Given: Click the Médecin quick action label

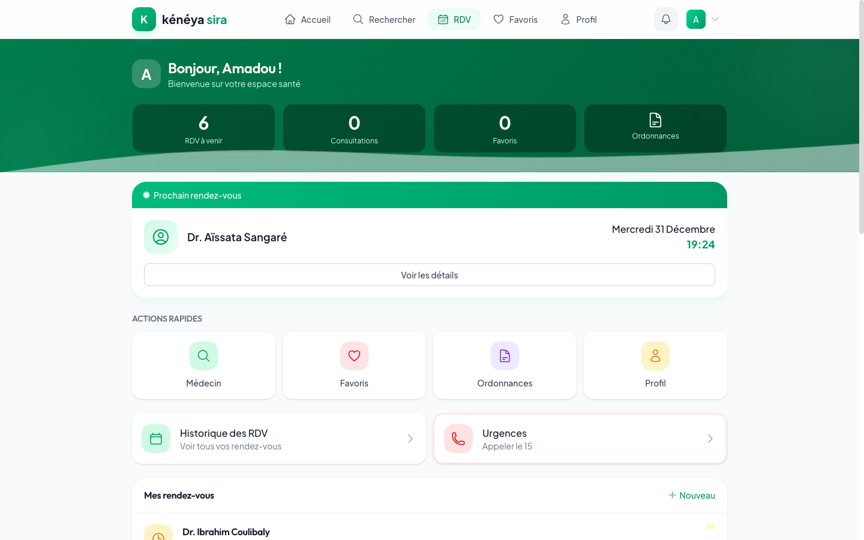Looking at the screenshot, I should 203,383.
